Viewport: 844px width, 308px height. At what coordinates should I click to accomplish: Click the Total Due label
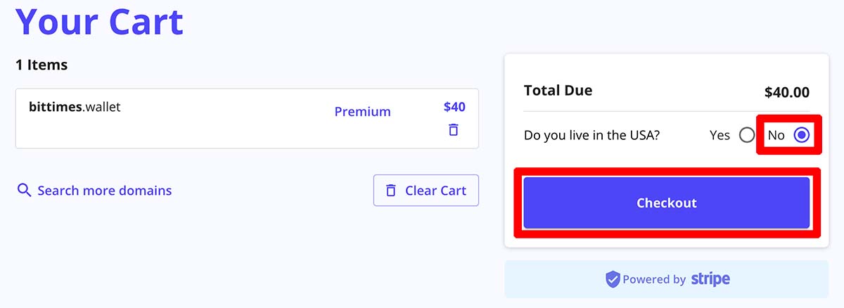click(x=558, y=90)
